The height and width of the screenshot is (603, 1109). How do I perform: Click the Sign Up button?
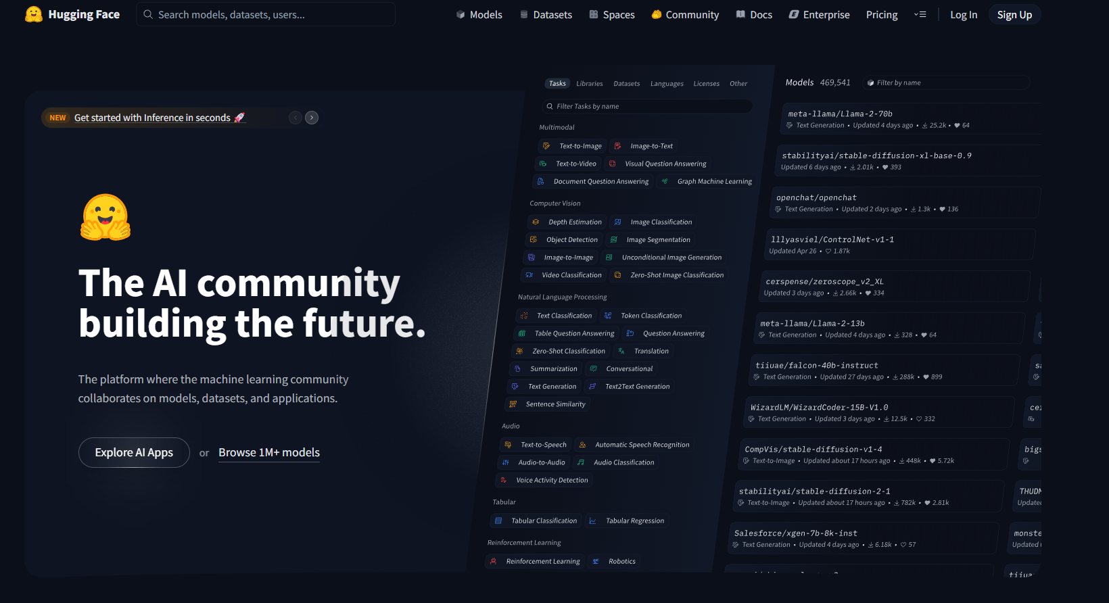tap(1014, 14)
